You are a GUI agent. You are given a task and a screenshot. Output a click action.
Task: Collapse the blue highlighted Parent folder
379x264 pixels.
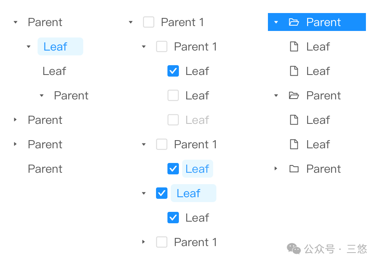pos(276,22)
